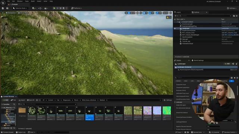Click the Add component button in Details
The image size is (239, 134).
click(227, 64)
